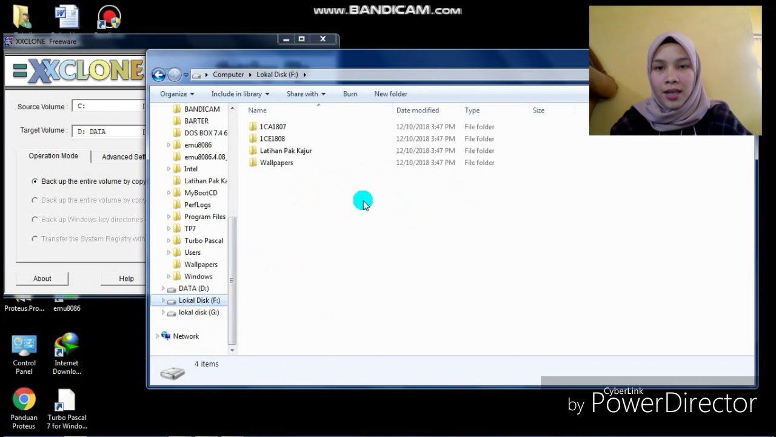The width and height of the screenshot is (776, 437).
Task: Expand DATA (D:) drive node
Action: [x=162, y=289]
